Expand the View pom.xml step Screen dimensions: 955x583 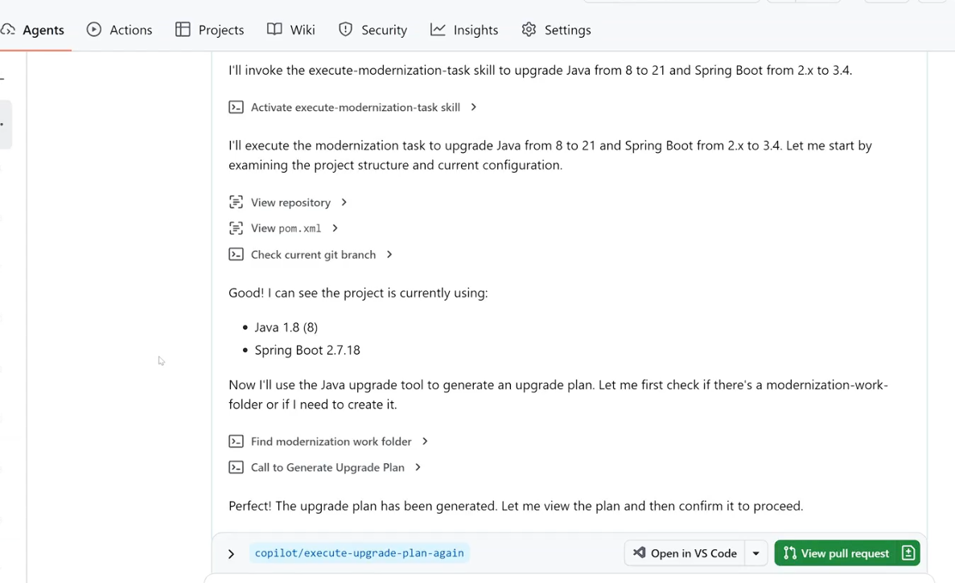click(x=335, y=228)
